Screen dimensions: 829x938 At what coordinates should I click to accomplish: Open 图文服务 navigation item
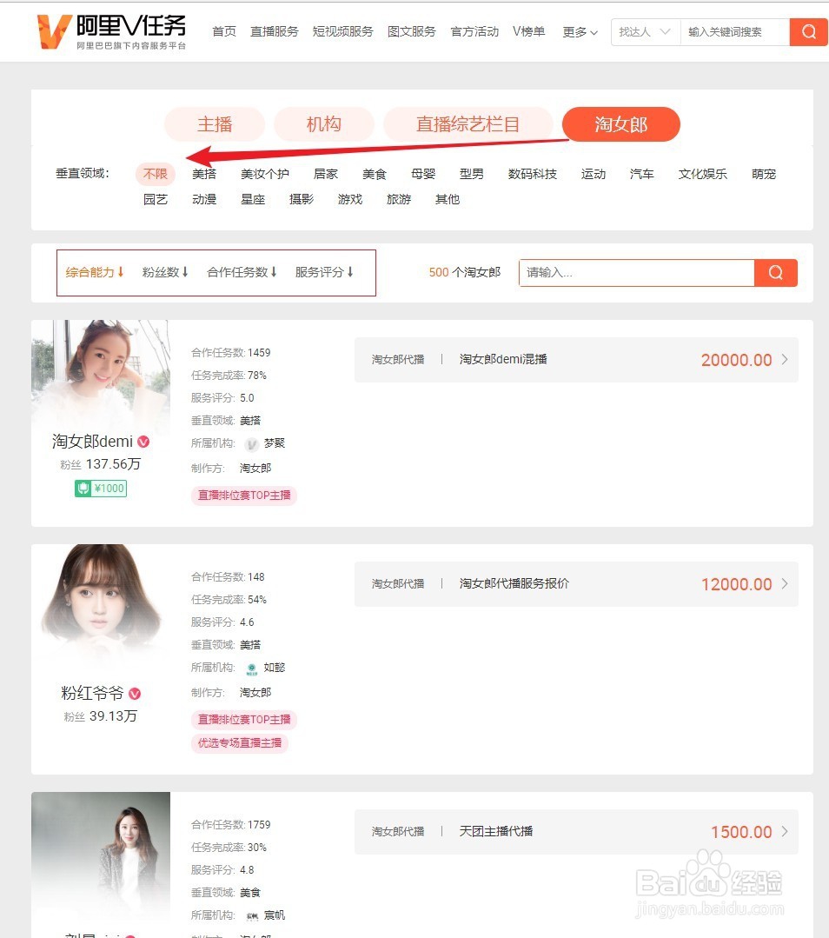[412, 31]
